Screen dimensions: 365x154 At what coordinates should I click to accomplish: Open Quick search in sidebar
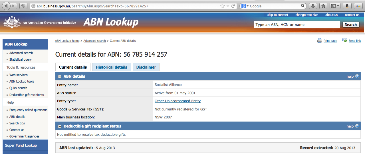[18, 88]
